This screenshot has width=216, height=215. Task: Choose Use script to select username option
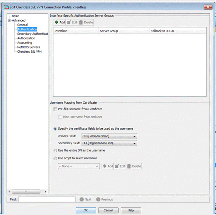(x=55, y=158)
